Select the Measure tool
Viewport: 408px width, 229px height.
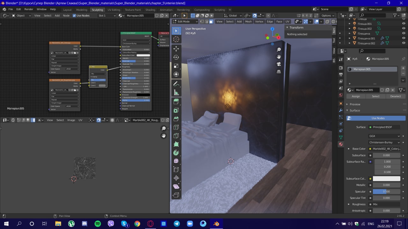176,93
